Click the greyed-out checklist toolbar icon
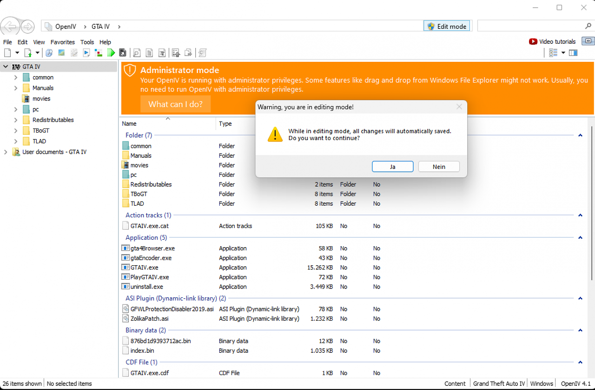This screenshot has height=390, width=595. [x=73, y=53]
